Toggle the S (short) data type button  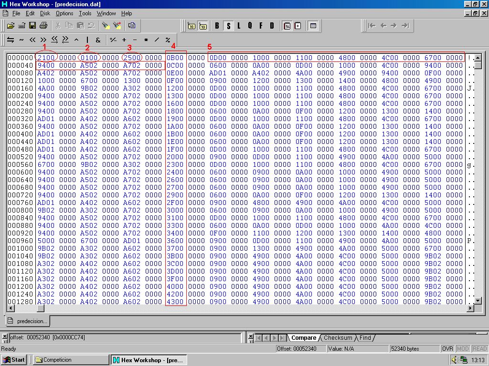pyautogui.click(x=228, y=26)
